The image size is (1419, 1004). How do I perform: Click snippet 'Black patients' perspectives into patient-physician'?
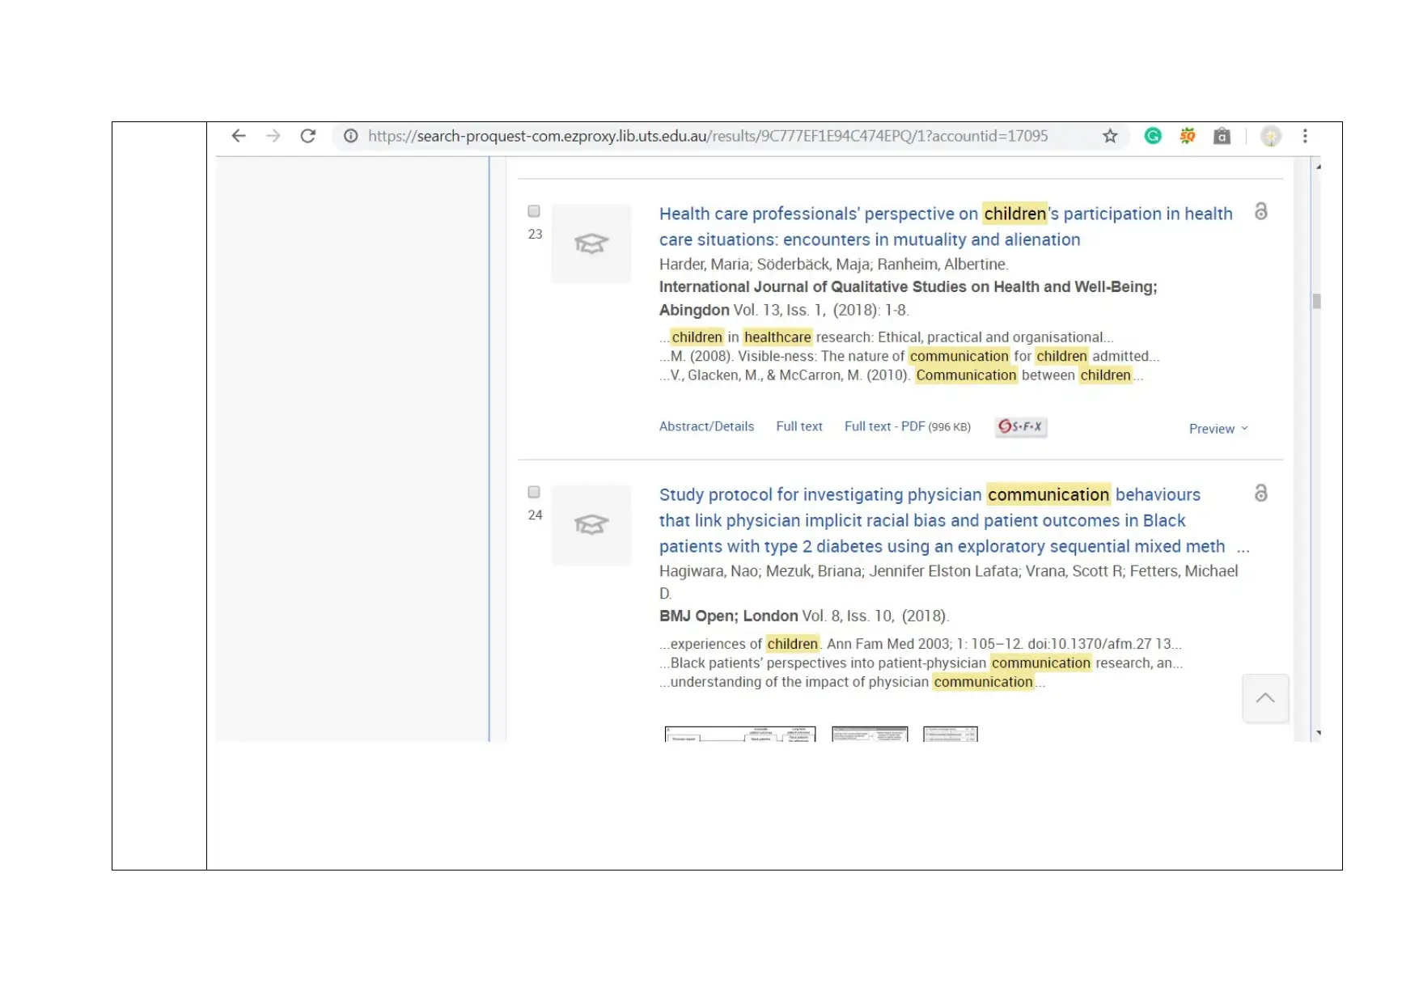pos(921,663)
